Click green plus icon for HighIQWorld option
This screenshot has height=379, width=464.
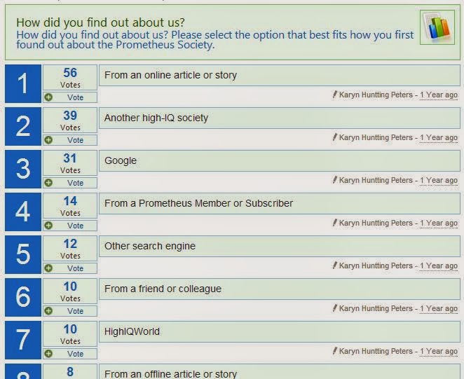(48, 354)
